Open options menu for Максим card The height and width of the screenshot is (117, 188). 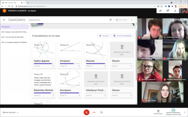[105, 66]
